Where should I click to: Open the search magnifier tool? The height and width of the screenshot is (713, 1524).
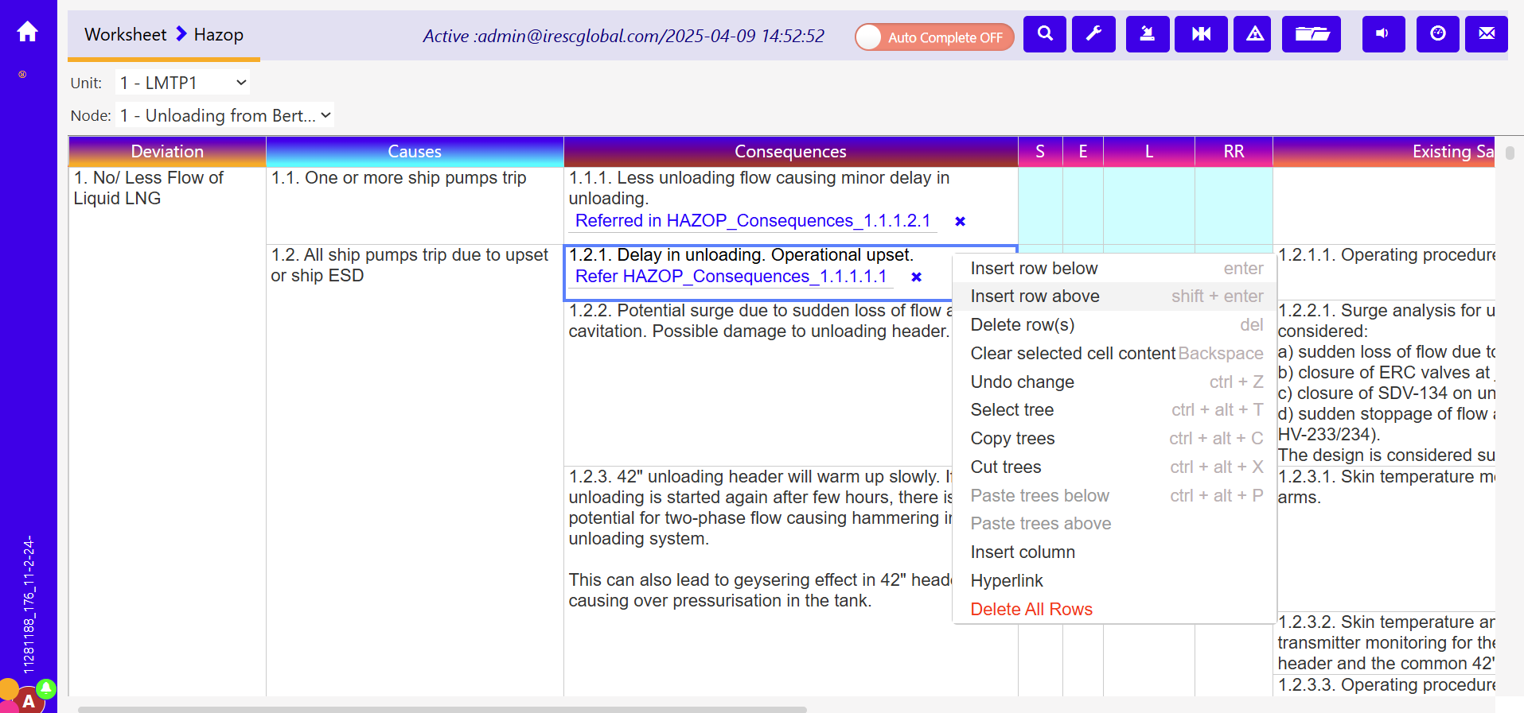(x=1044, y=34)
